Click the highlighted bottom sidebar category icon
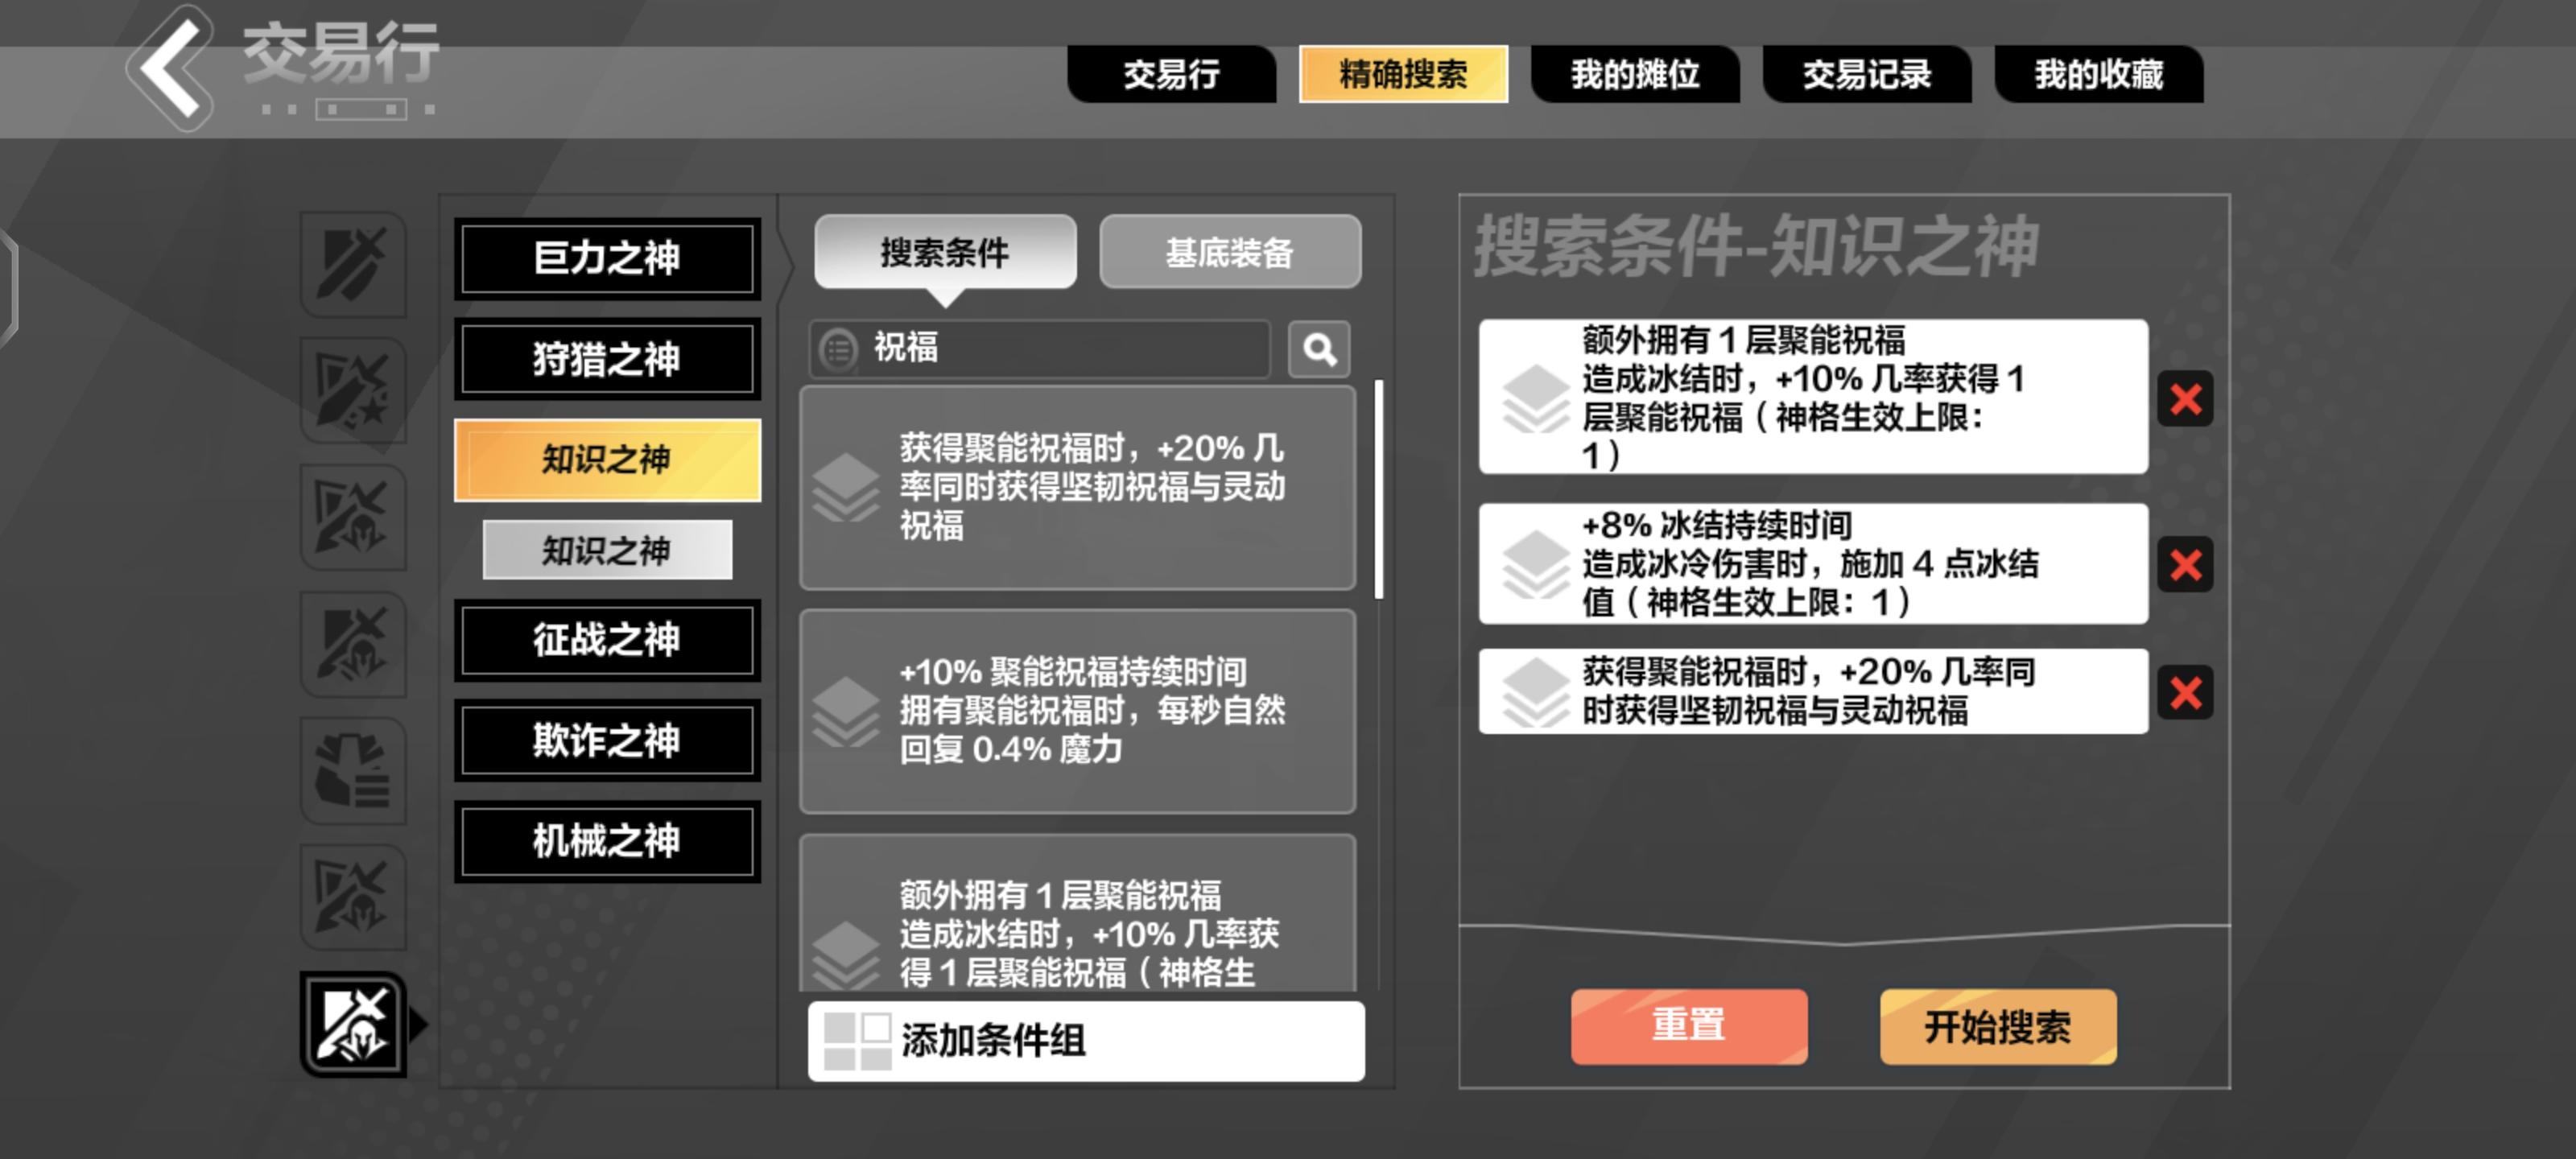 click(x=353, y=1025)
